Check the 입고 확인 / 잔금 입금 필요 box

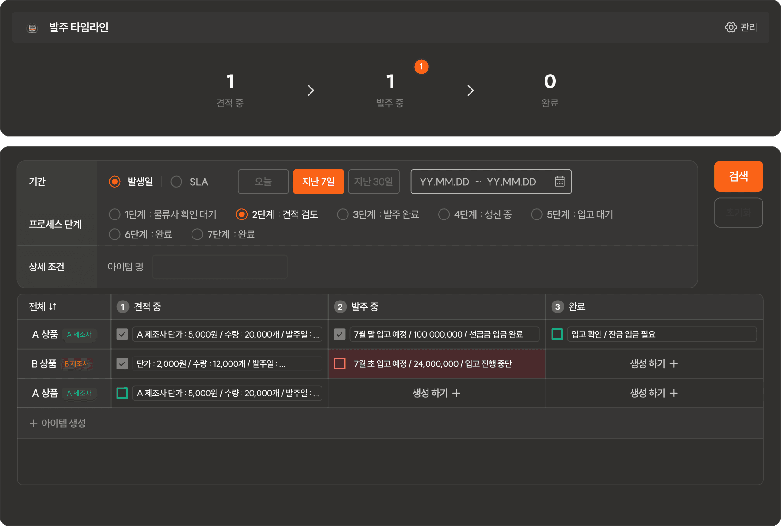coord(557,334)
